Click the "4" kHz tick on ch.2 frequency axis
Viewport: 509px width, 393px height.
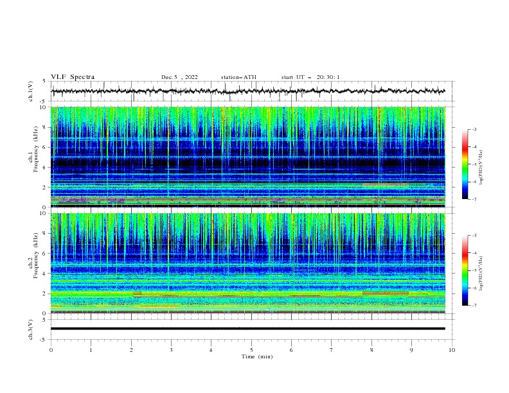(46, 274)
